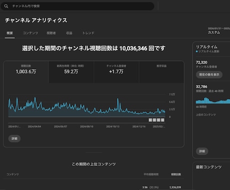Open the コンテンツ analytics tab
This screenshot has height=190, width=230.
30,33
